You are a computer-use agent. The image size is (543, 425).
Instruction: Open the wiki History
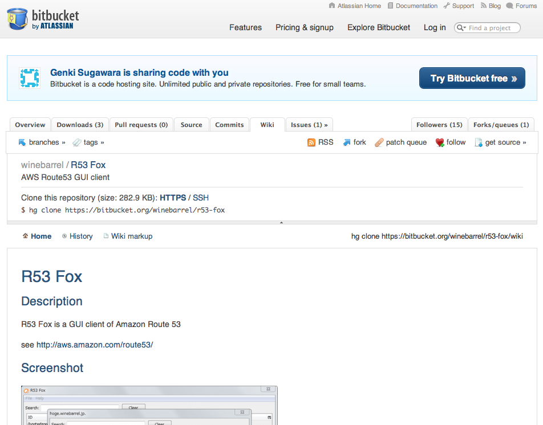[77, 236]
